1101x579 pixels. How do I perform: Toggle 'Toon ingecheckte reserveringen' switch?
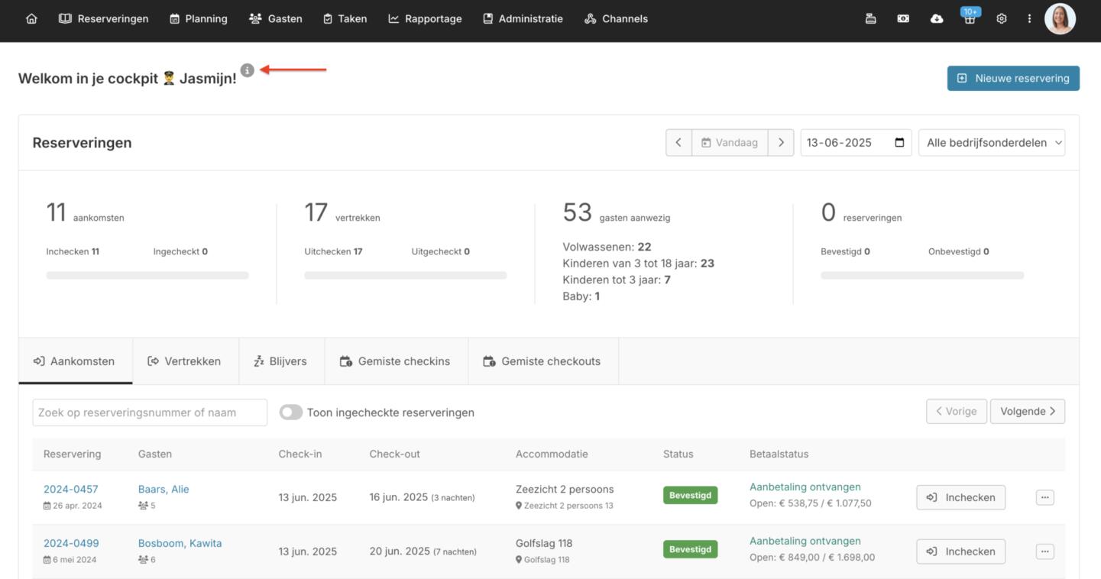pyautogui.click(x=290, y=412)
